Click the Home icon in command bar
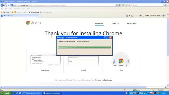169x95 pixels. pyautogui.click(x=127, y=16)
